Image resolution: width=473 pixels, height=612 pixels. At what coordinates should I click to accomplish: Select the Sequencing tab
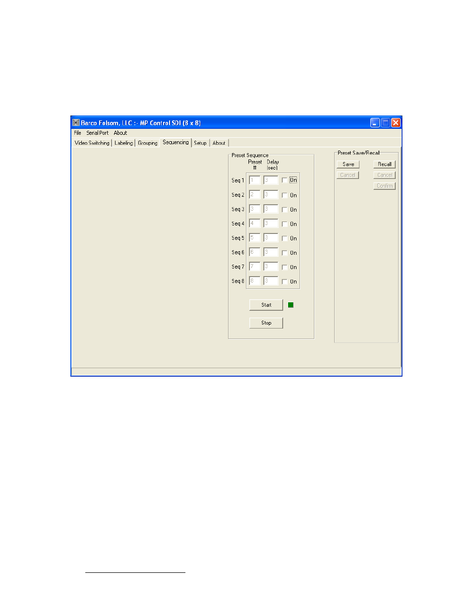(176, 142)
